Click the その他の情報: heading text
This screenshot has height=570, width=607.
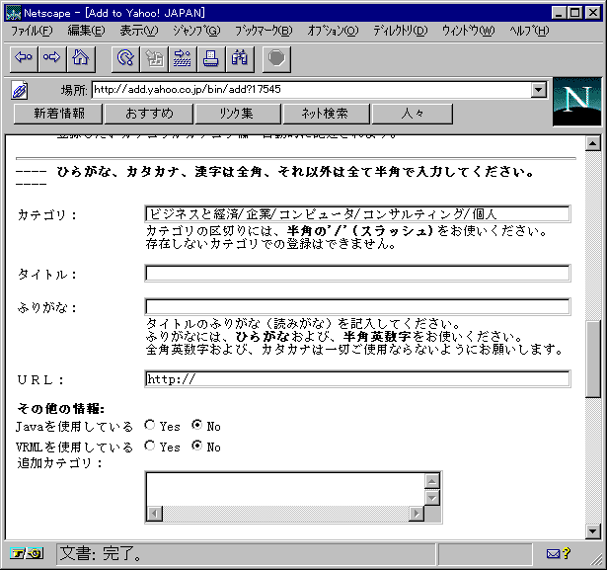pos(61,408)
